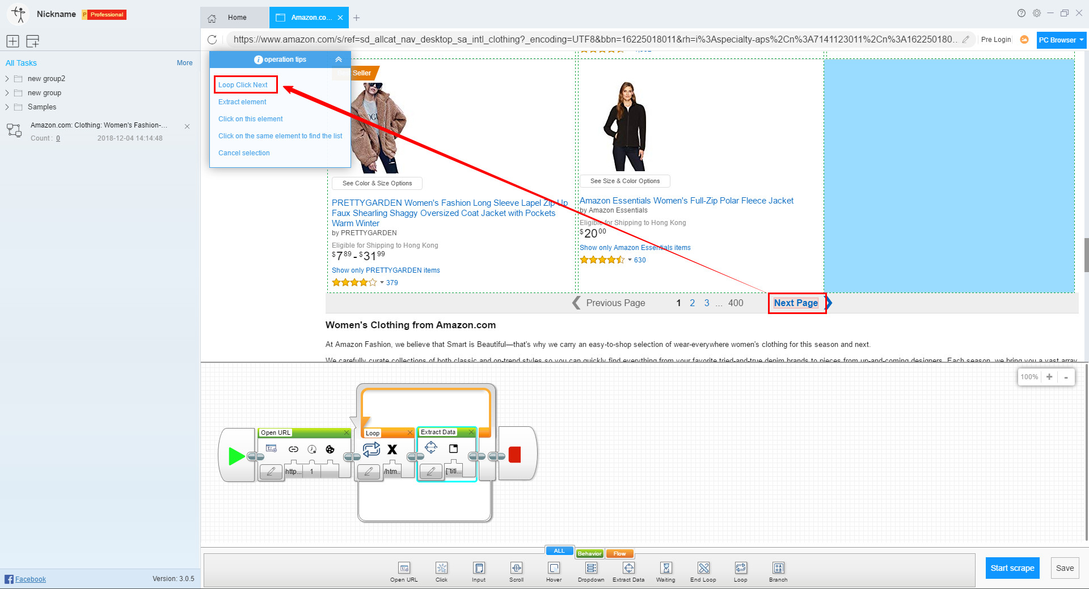Image resolution: width=1089 pixels, height=589 pixels.
Task: Edit the Open URL block with pencil
Action: tap(271, 471)
